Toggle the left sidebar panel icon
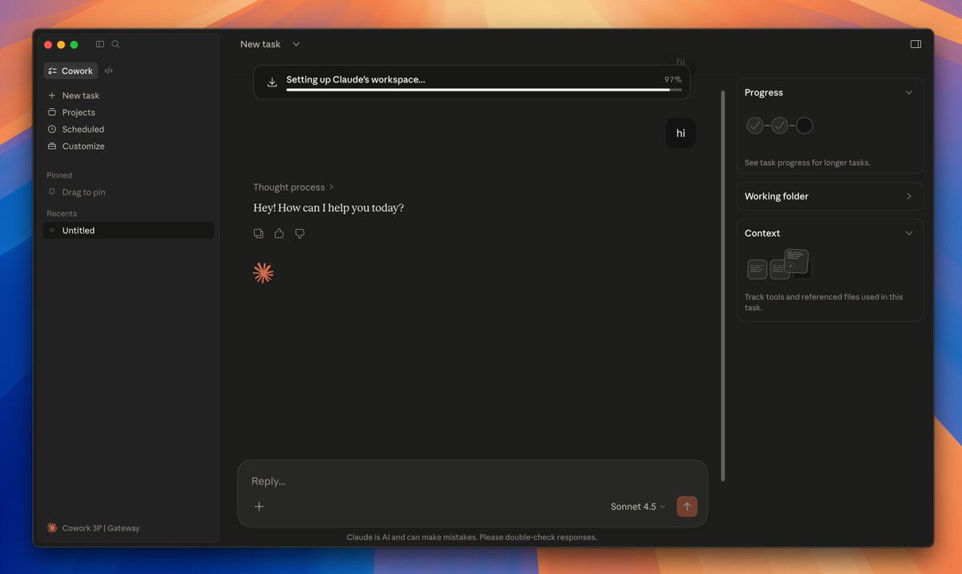Screen dimensions: 962x574 coord(99,44)
